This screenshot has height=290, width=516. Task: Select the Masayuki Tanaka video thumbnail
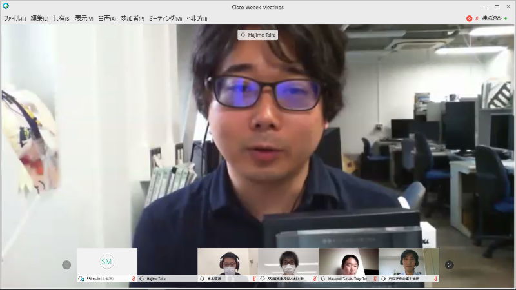[348, 262]
